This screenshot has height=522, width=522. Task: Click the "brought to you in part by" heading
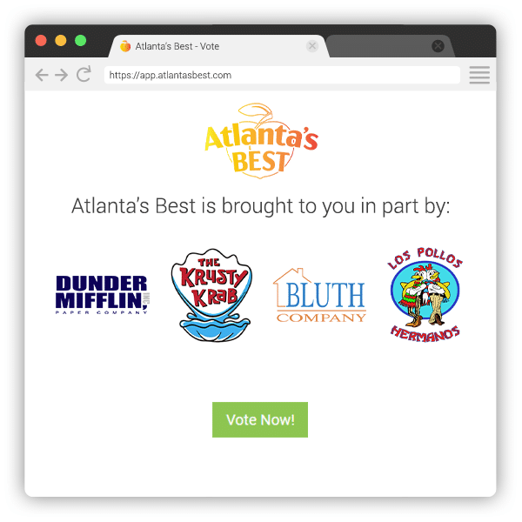(261, 206)
